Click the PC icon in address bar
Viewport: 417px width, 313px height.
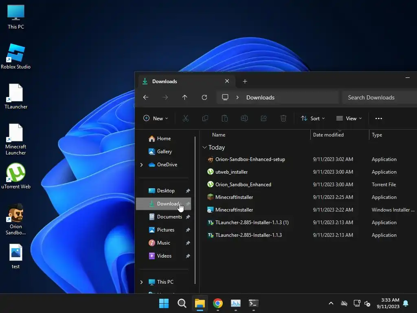[x=225, y=97]
